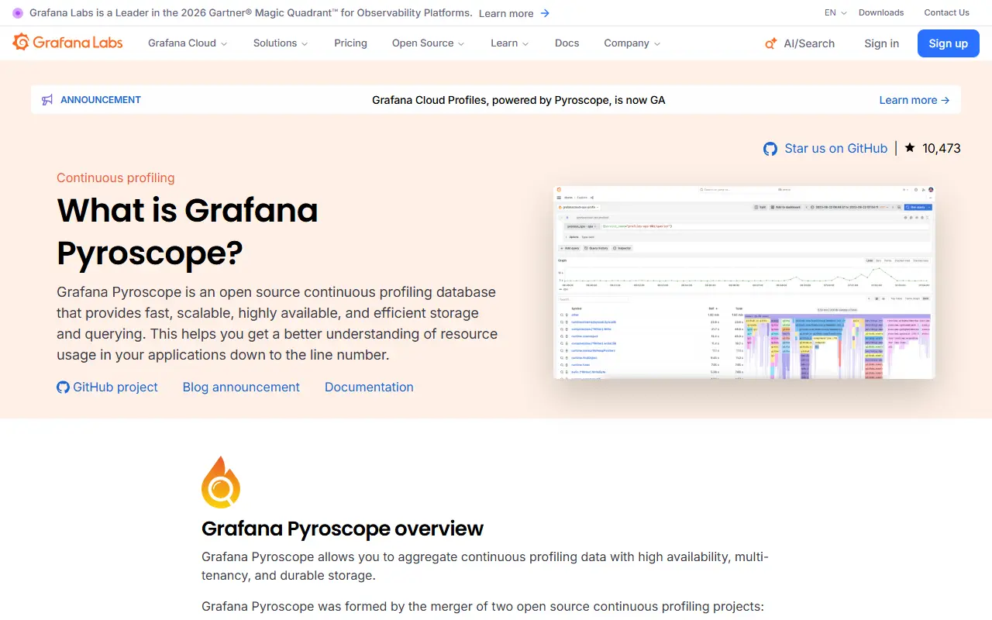Select the Grafana Pyroscope overview heading
992x620 pixels.
[343, 529]
